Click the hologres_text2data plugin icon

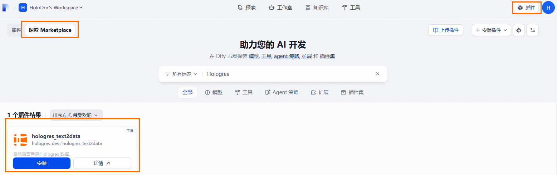(20, 140)
